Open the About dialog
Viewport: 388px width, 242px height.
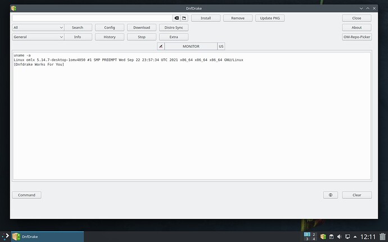(x=357, y=28)
